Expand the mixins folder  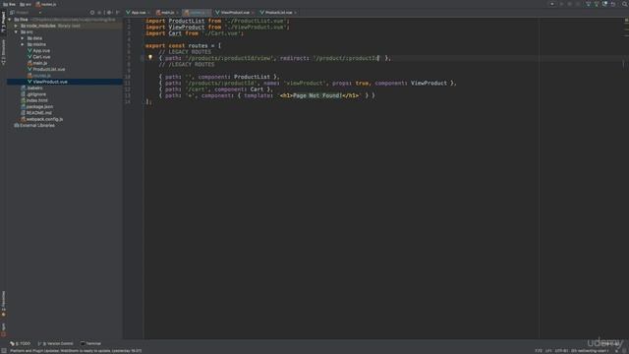23,44
